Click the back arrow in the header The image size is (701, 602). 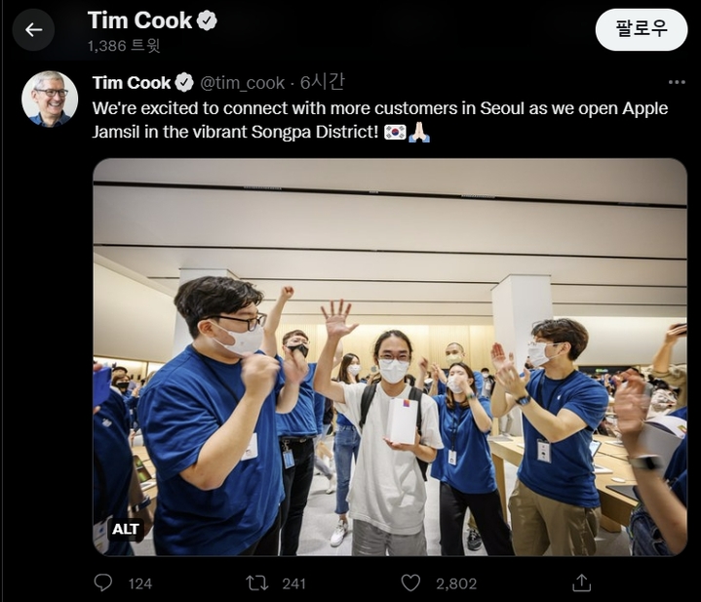(x=34, y=29)
